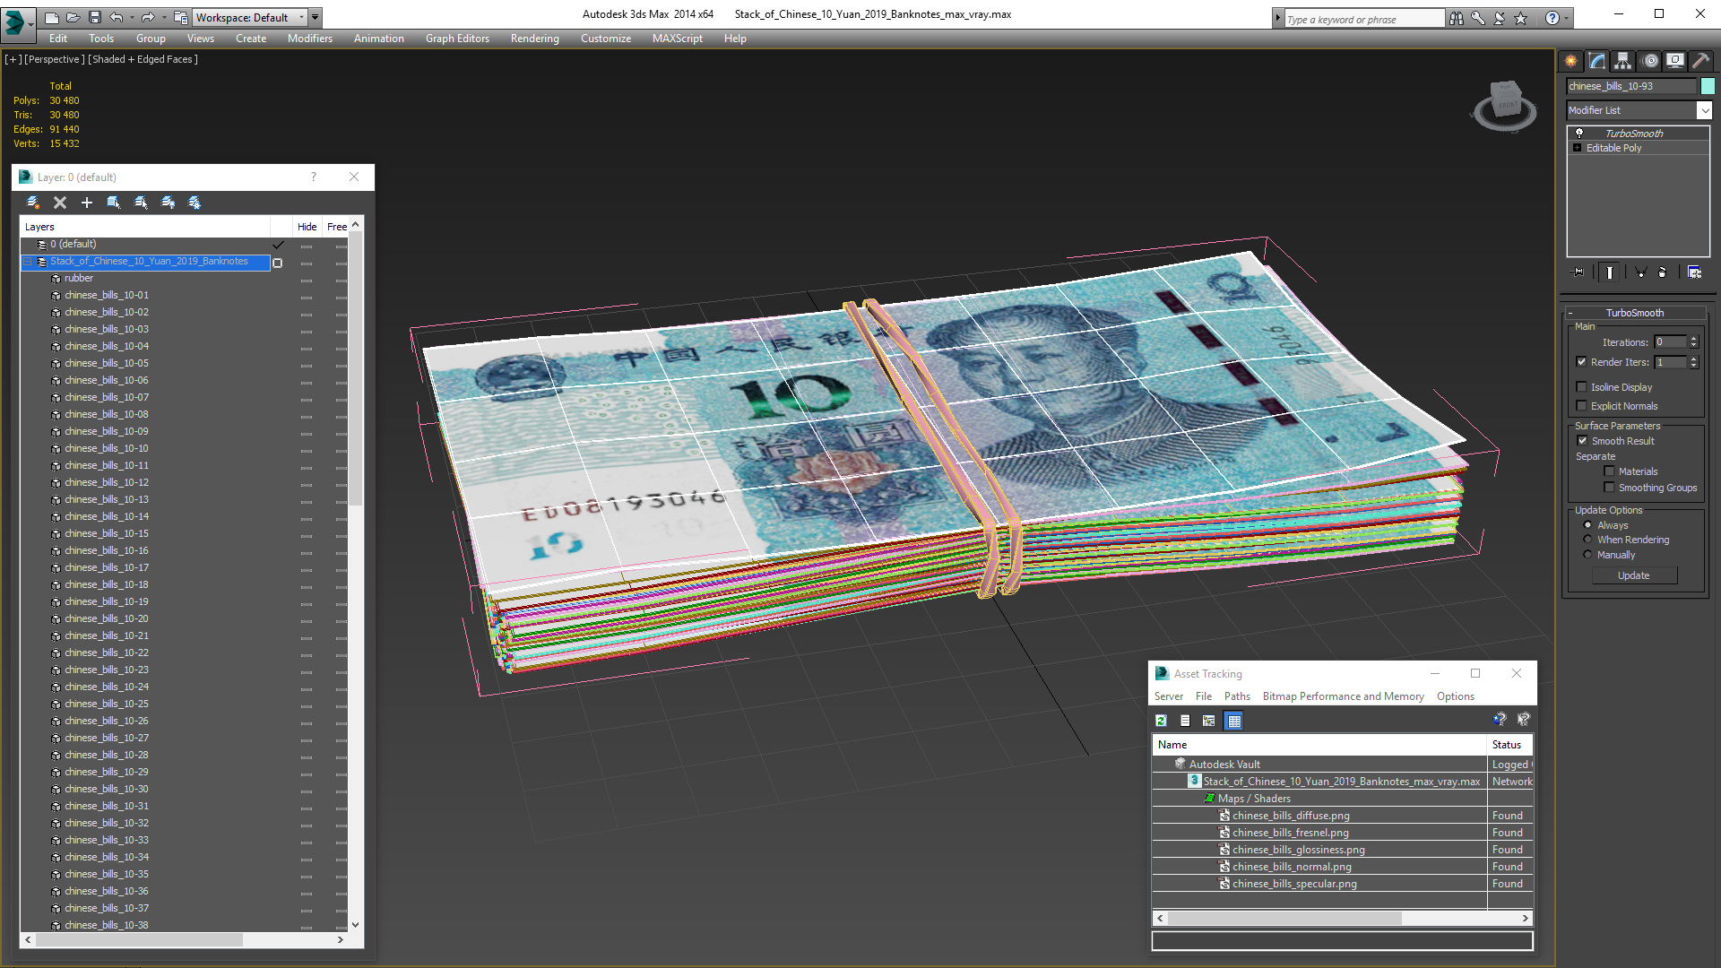Click the Communication Center satellite dish icon
The image size is (1721, 968).
pyautogui.click(x=1500, y=18)
